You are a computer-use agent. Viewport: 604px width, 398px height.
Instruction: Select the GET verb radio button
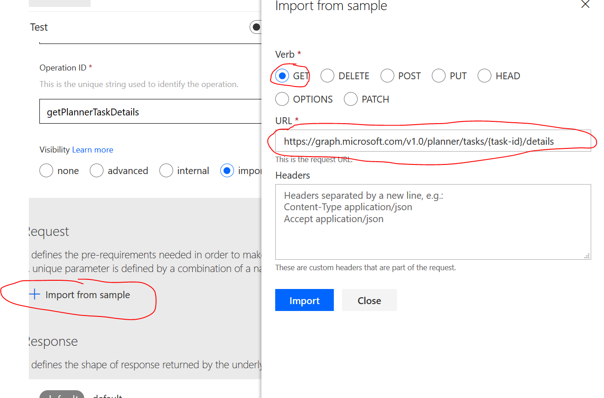(283, 76)
